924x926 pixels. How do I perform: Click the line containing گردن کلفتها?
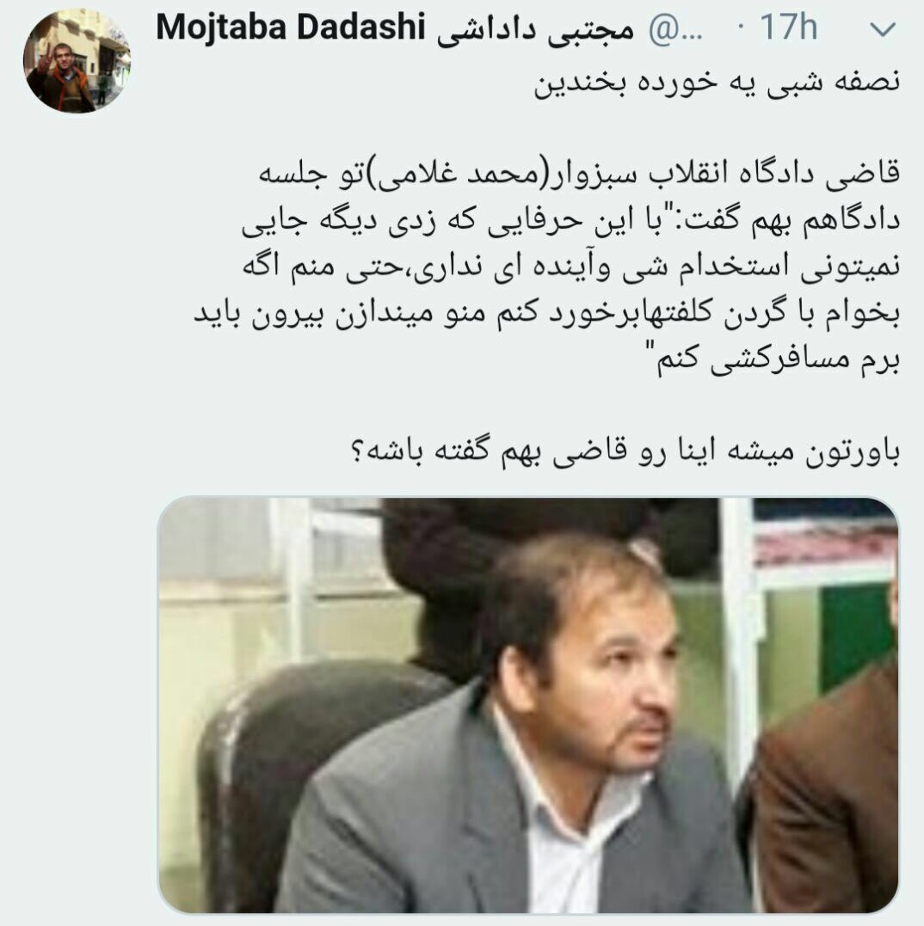coord(547,313)
